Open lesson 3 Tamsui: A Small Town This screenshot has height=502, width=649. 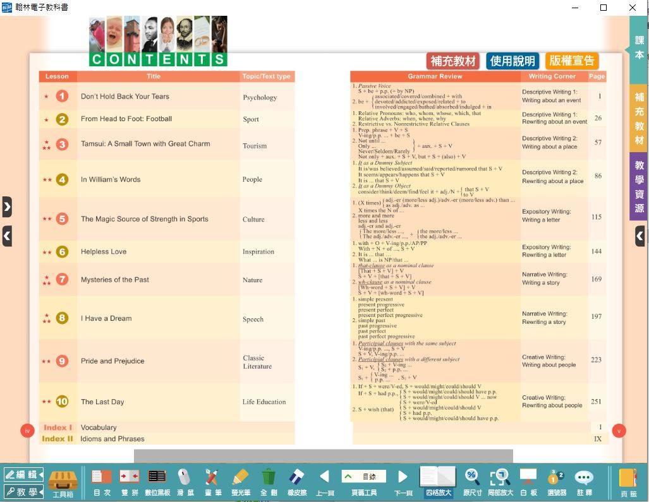pos(145,144)
